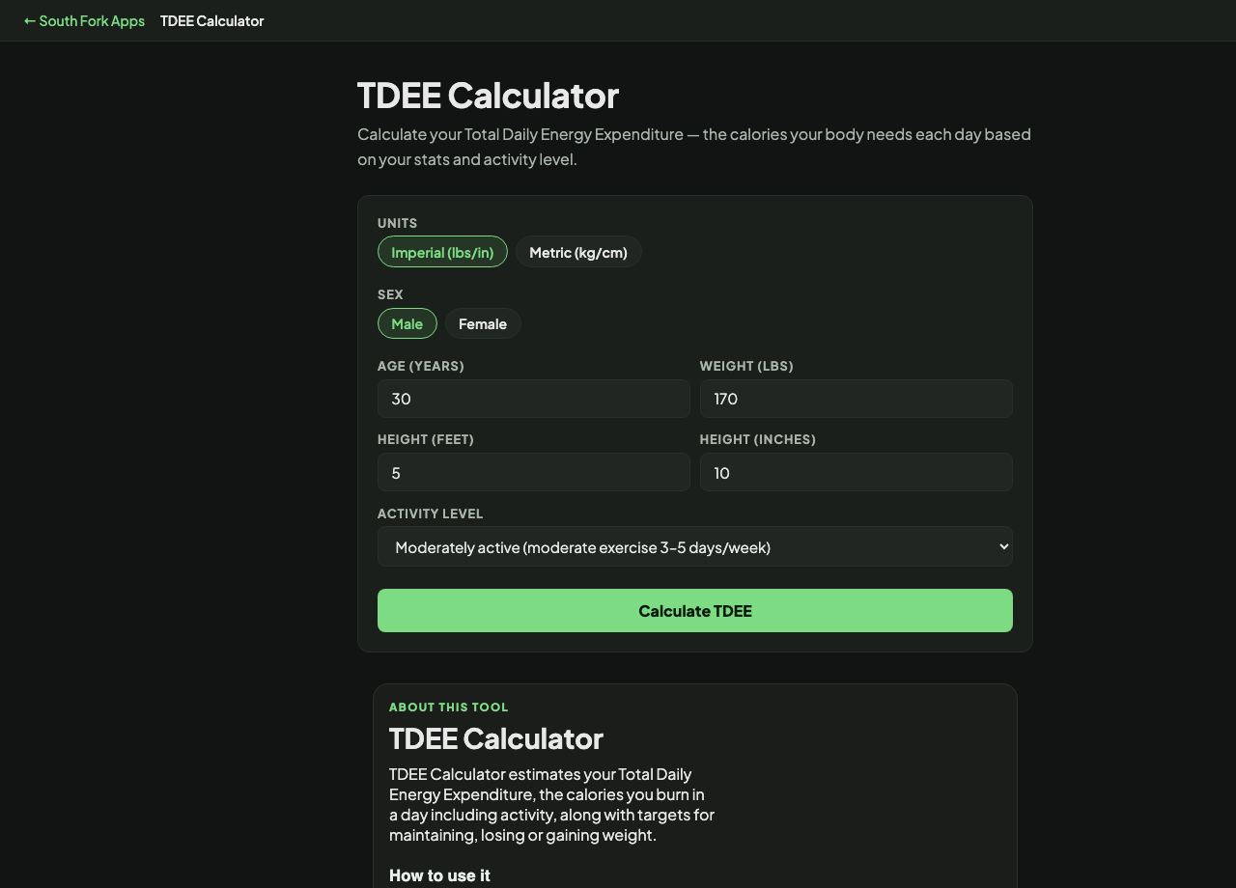Focus the Age (years) field
This screenshot has width=1236, height=888.
click(x=534, y=399)
